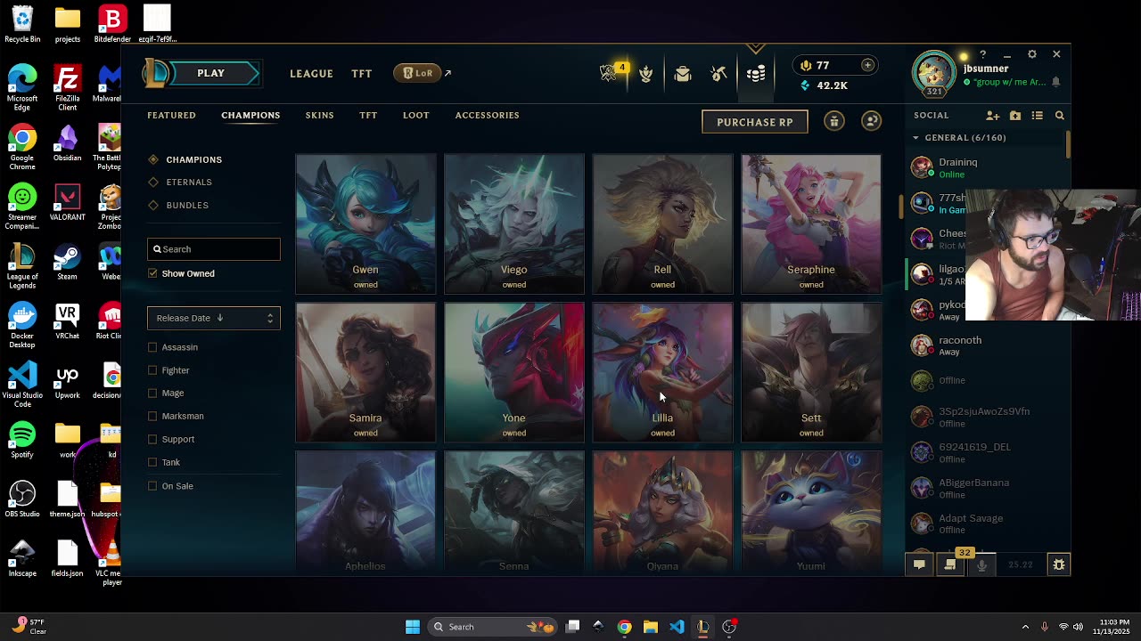Open the notifications bell icon

pyautogui.click(x=1055, y=82)
